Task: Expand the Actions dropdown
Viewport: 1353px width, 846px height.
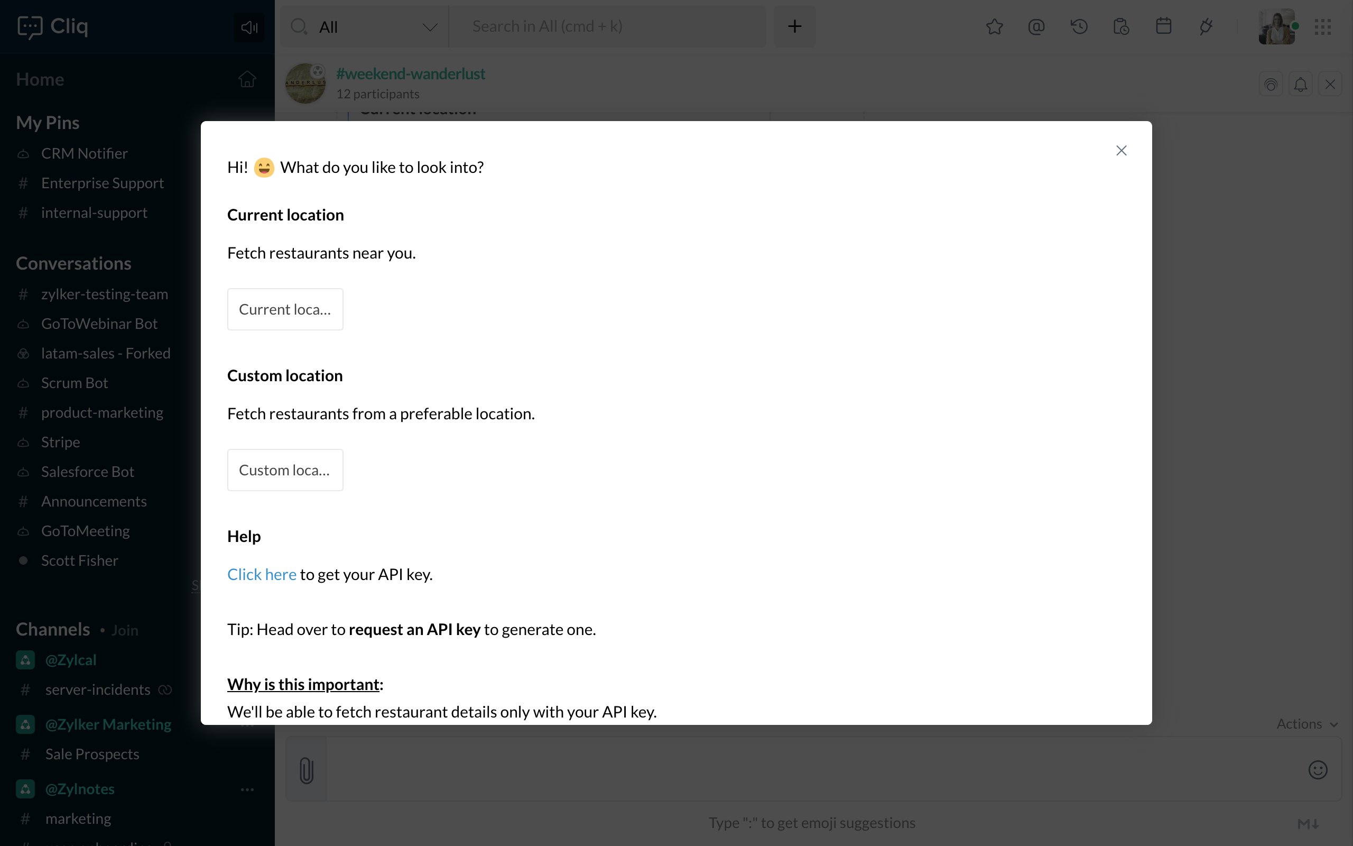Action: (x=1306, y=724)
